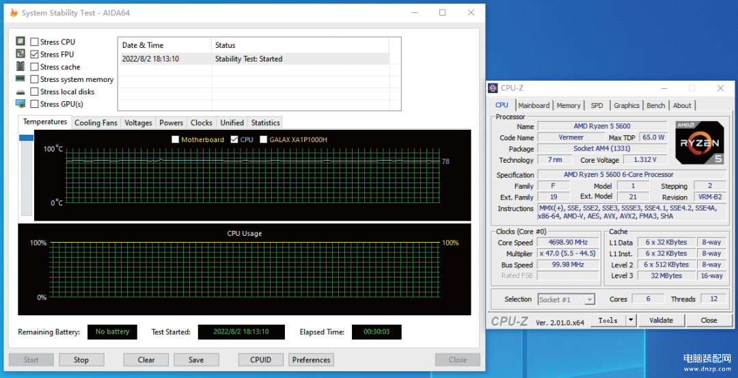Viewport: 738px width, 378px height.
Task: Switch to the Cooling Fans tab
Action: [x=96, y=123]
